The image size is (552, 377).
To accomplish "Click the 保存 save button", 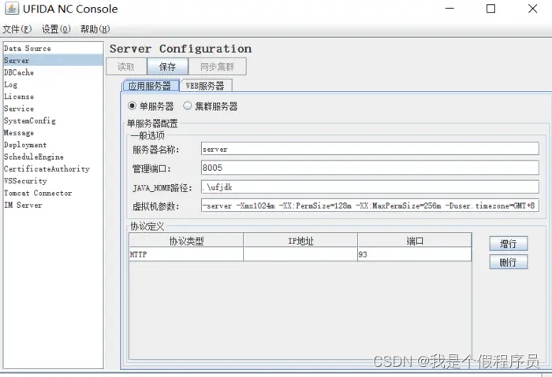I will tap(167, 66).
